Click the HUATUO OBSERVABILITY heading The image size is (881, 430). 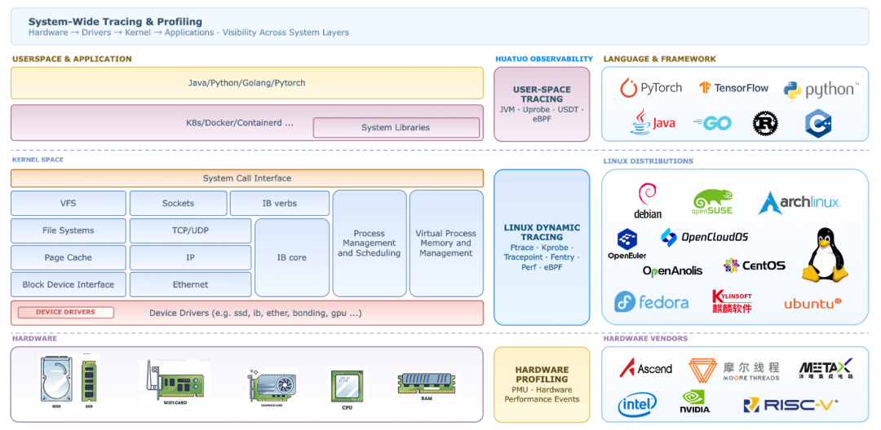pyautogui.click(x=544, y=59)
